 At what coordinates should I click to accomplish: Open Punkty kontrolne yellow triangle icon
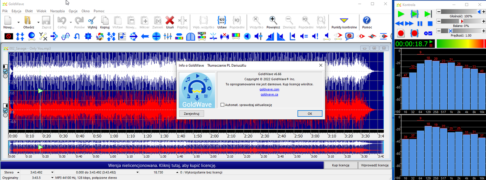pyautogui.click(x=344, y=20)
